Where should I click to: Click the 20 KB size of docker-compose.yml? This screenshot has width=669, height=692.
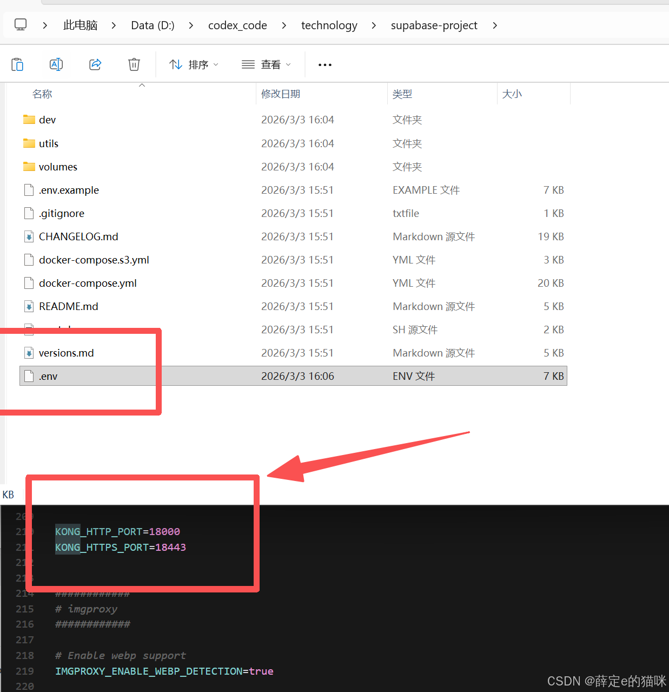(x=551, y=283)
